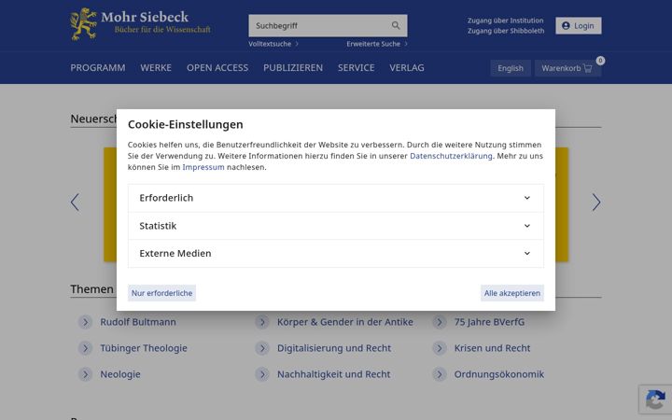
Task: Click previous carousel arrow under Neuerscheinungen
Action: click(x=75, y=202)
